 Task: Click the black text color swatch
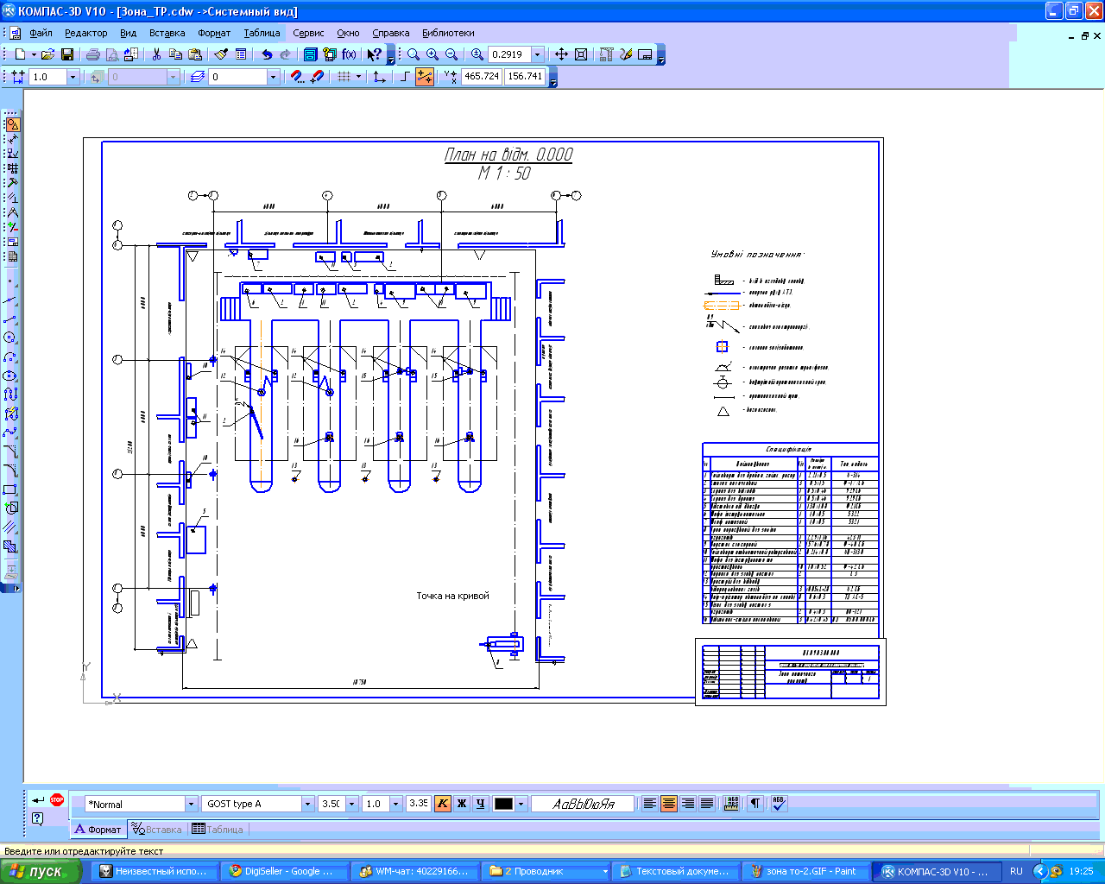503,804
